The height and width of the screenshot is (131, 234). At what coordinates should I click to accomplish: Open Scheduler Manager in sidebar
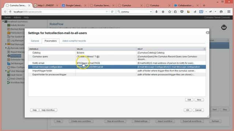pos(16,60)
